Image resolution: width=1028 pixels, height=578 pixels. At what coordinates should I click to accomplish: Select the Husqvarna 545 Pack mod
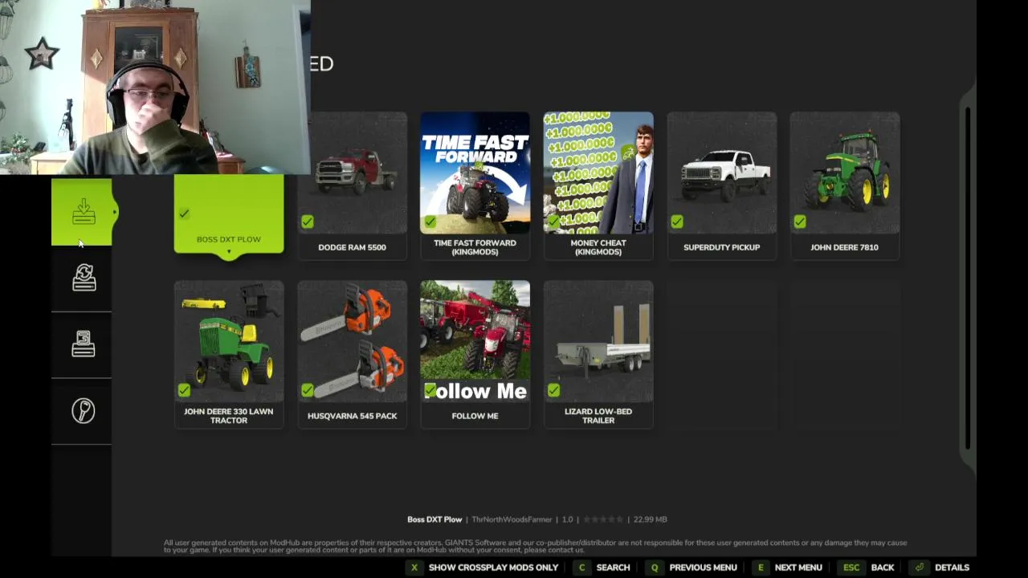(352, 355)
